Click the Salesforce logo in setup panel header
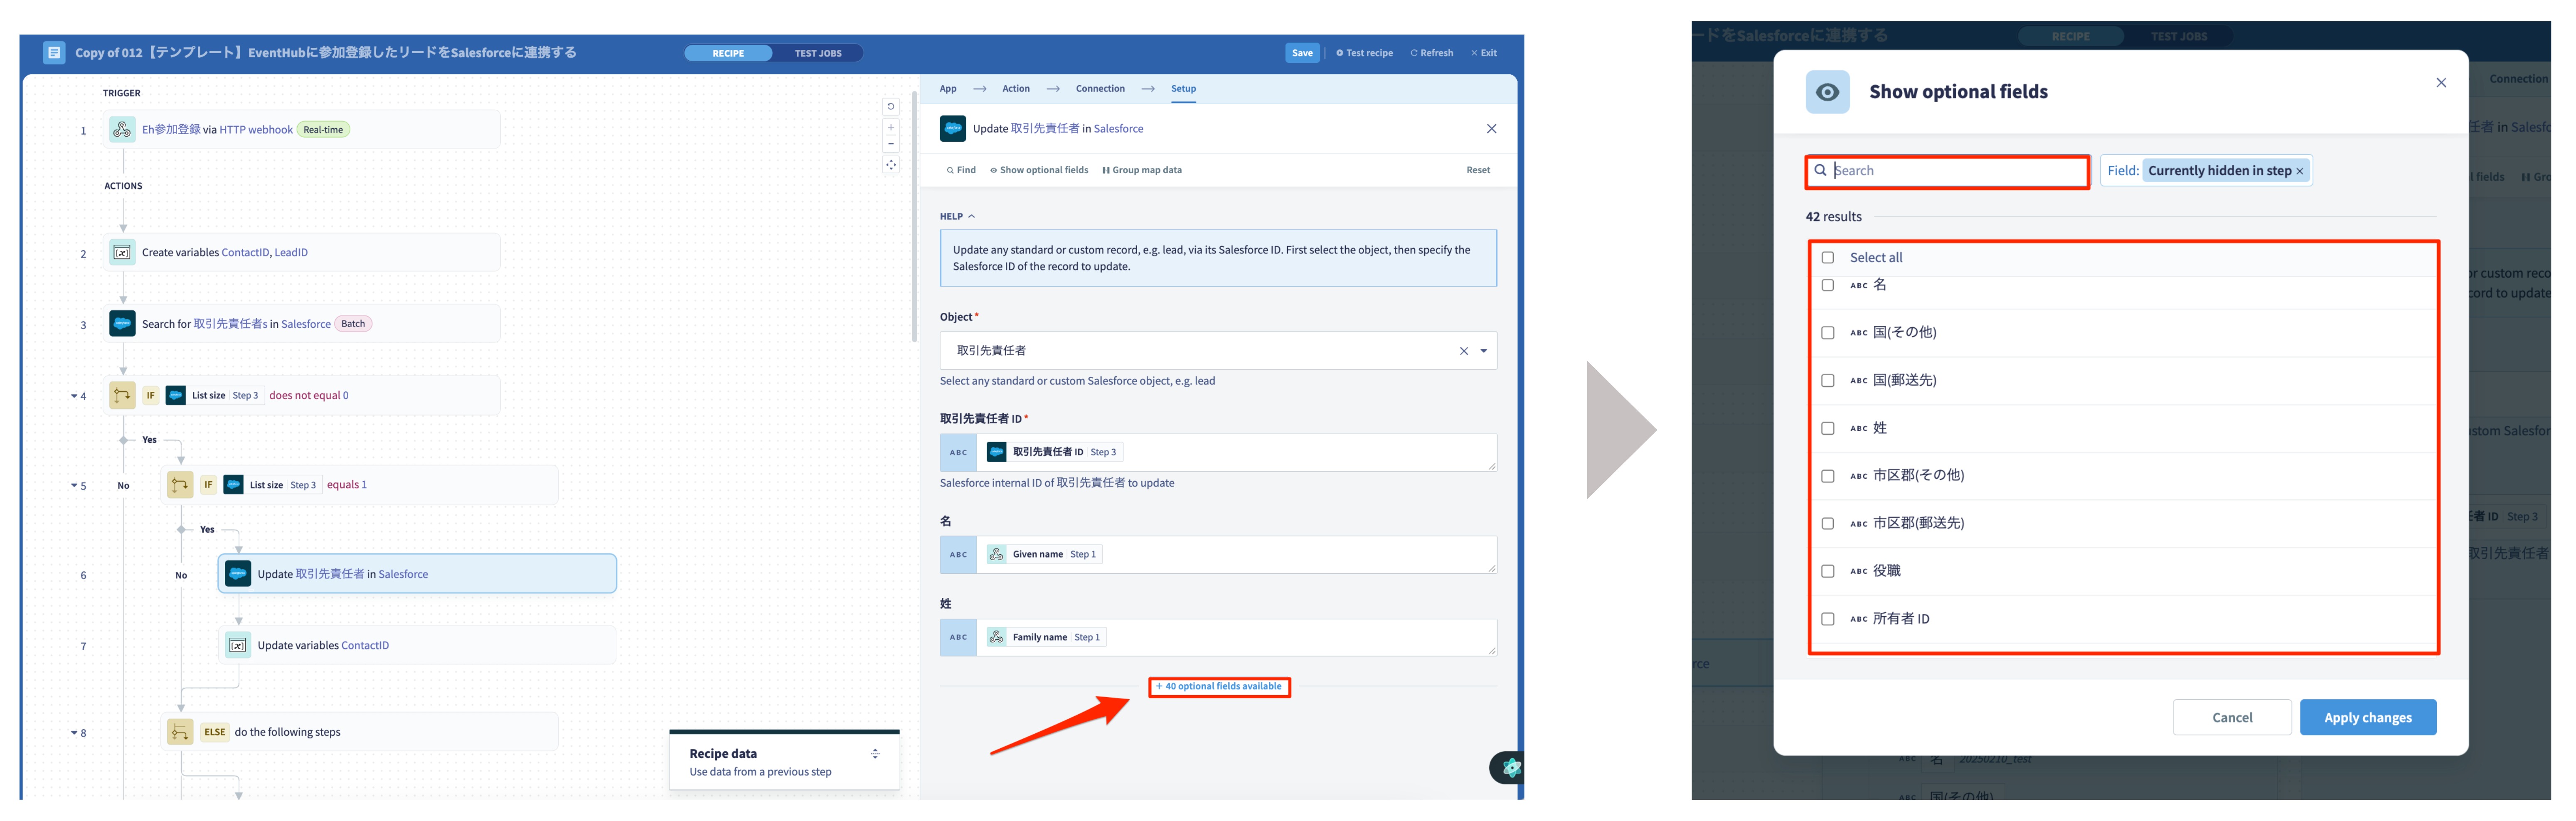Viewport: 2576px width, 821px height. click(x=953, y=129)
